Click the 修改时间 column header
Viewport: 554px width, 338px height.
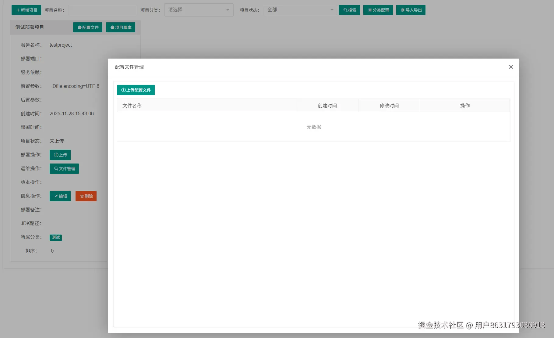[x=389, y=106]
